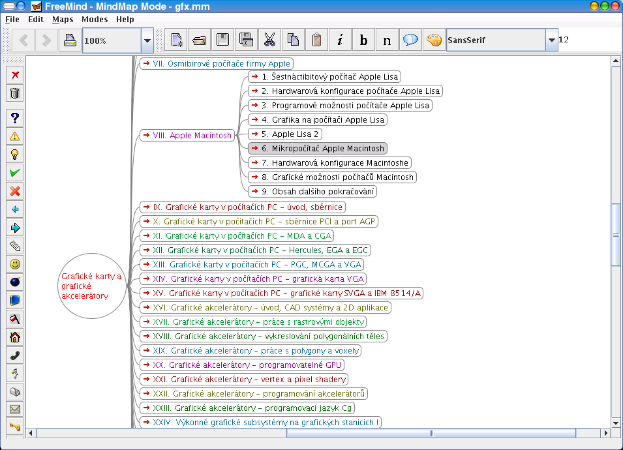Open the color palette icon
The width and height of the screenshot is (623, 450).
pyautogui.click(x=434, y=40)
